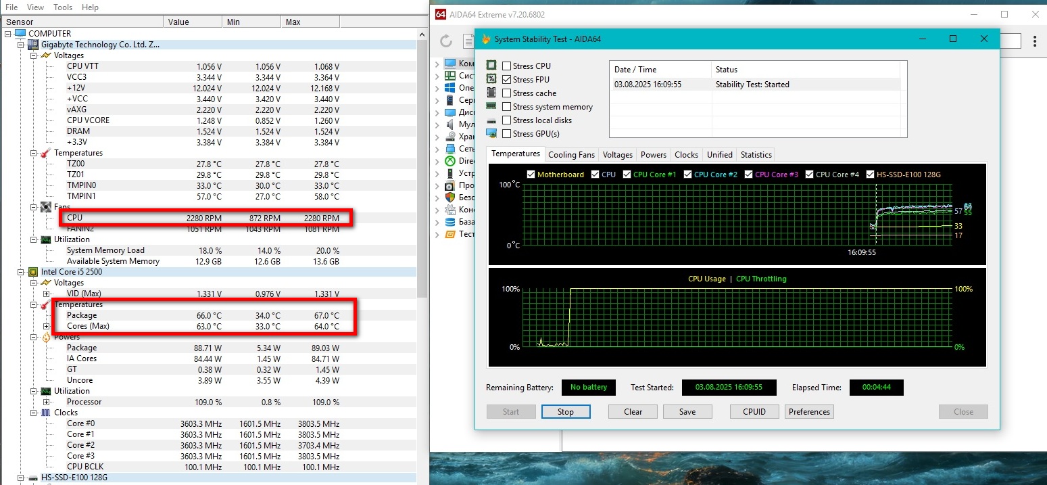
Task: Open the three-dot menu in AIDA64 Extreme
Action: [x=1035, y=41]
